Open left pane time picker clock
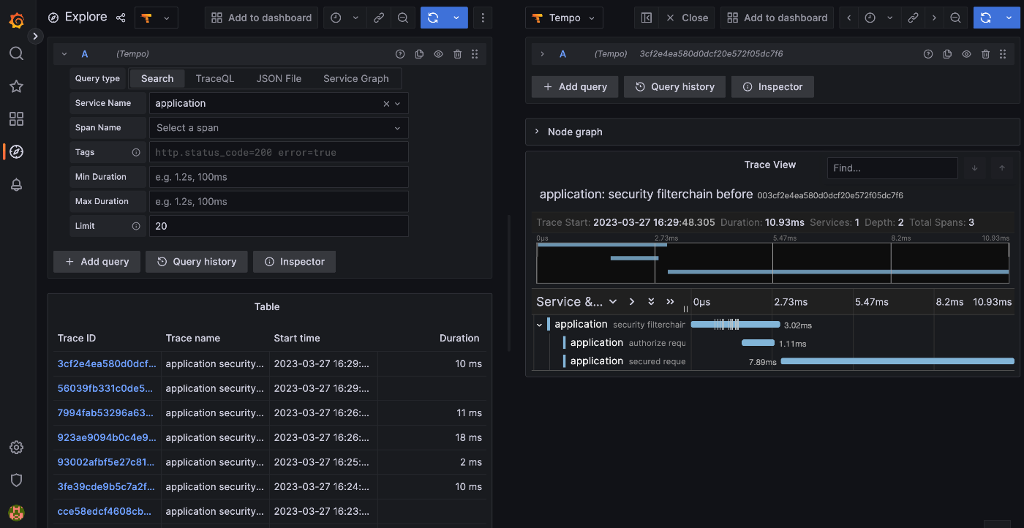The width and height of the screenshot is (1024, 528). click(x=336, y=18)
